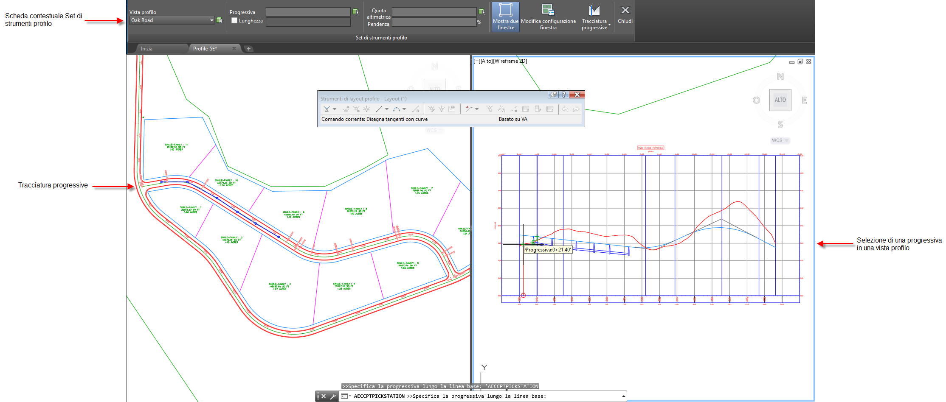
Task: Enable the Lunghezza checkbox
Action: [x=234, y=20]
